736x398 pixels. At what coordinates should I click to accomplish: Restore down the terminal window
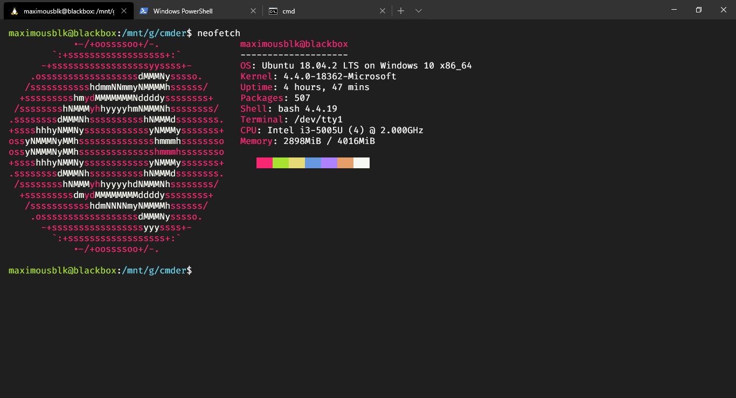(699, 10)
